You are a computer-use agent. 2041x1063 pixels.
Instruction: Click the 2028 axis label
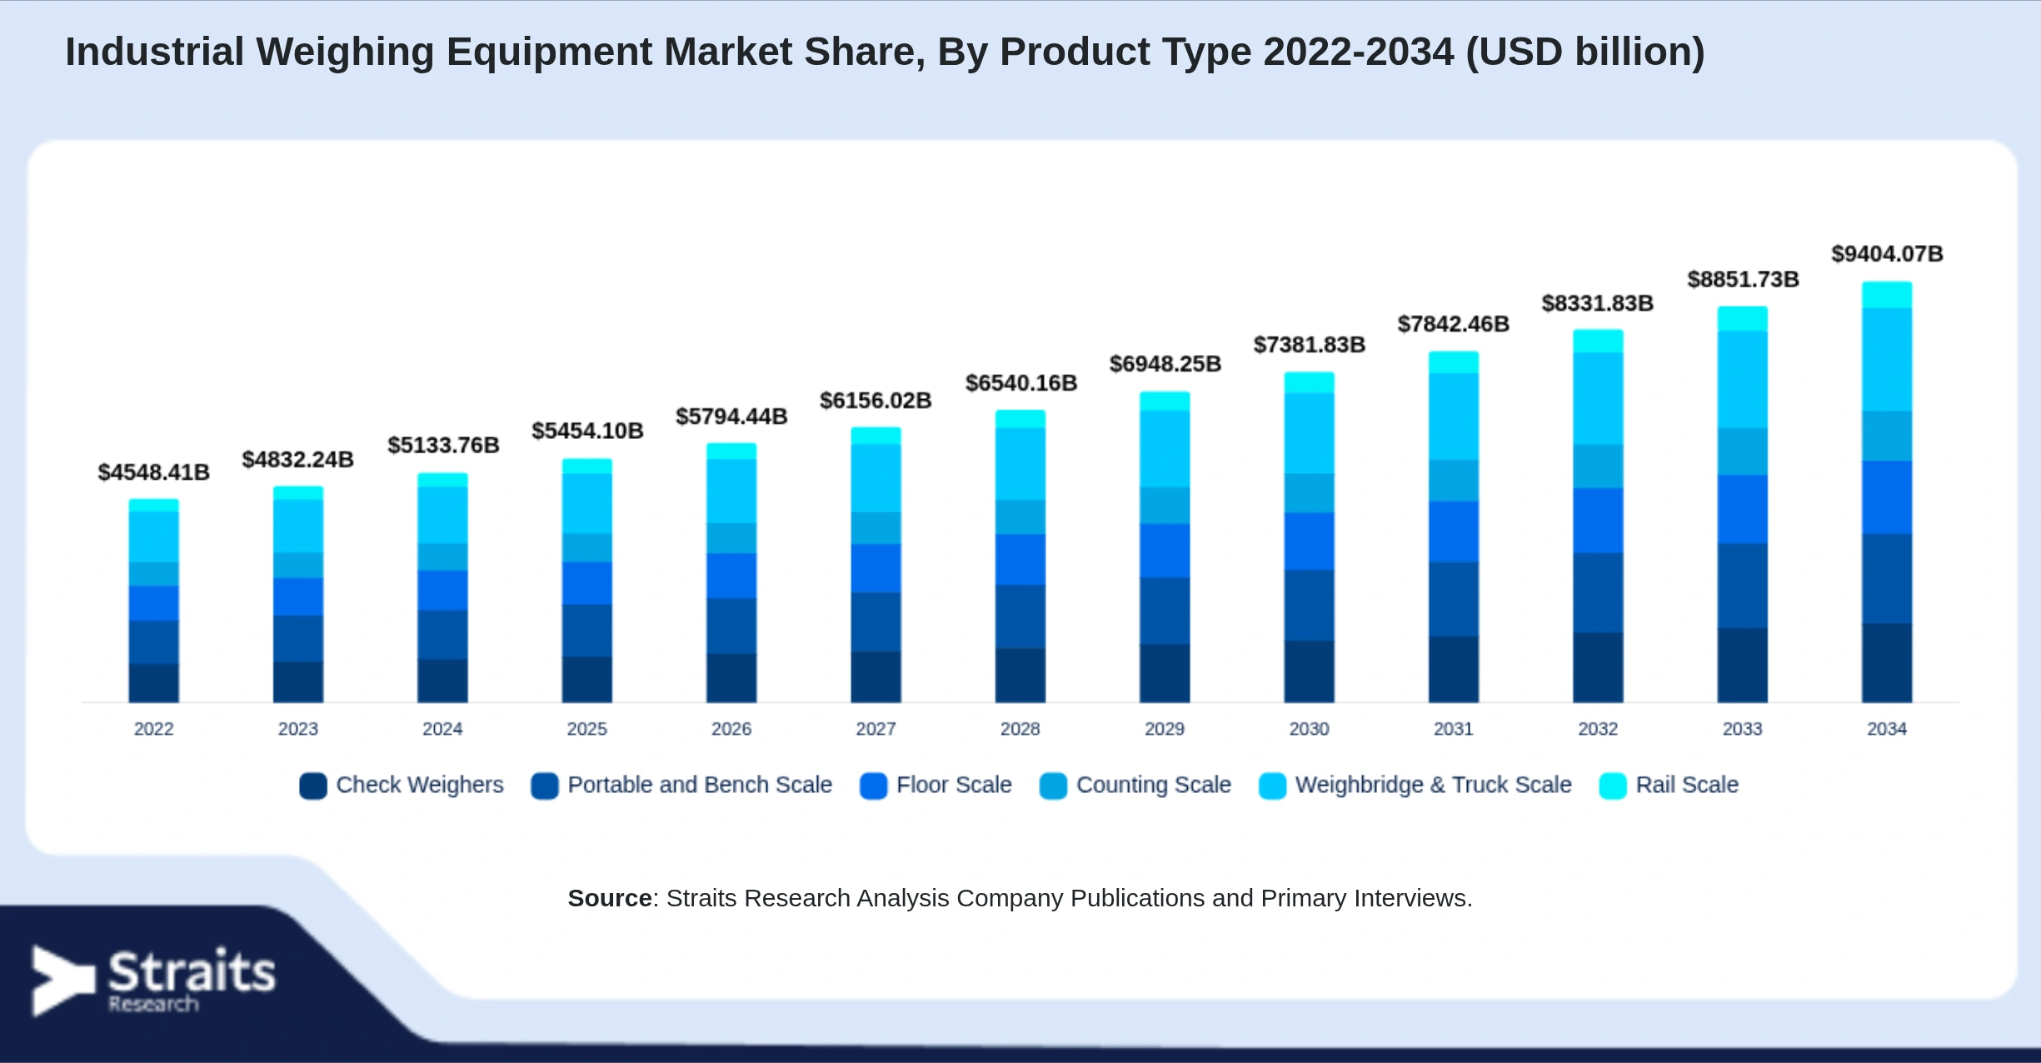click(x=1020, y=729)
